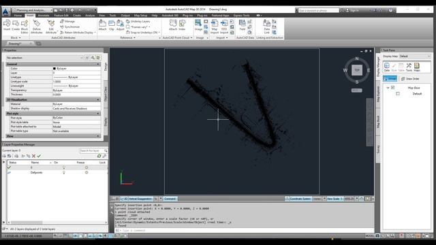Viewport: 436px width, 245px height.
Task: Click the N compass direction on ViewCube
Action: pos(357,59)
